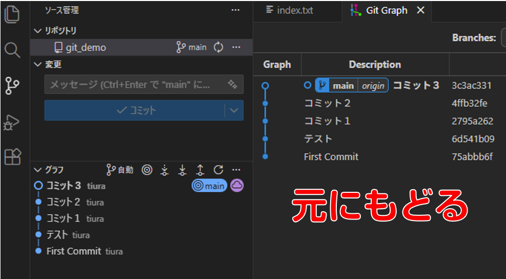Open Run and Debug view
This screenshot has width=506, height=279.
click(x=12, y=123)
